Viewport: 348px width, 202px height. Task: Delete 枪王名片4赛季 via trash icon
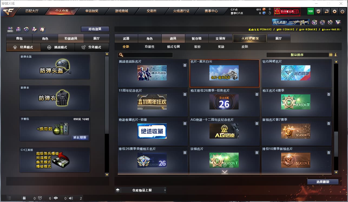coord(329,94)
